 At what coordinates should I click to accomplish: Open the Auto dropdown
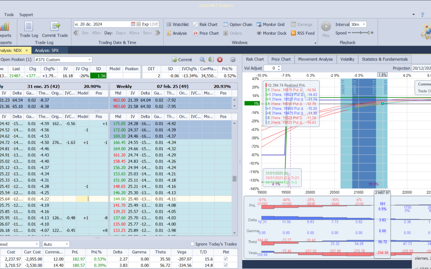[x=67, y=244]
